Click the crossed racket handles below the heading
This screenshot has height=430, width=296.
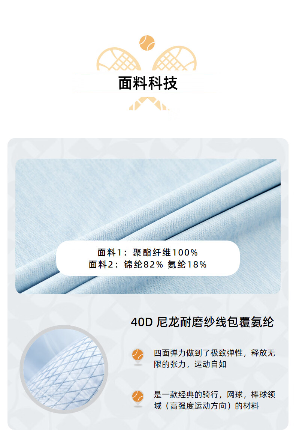pyautogui.click(x=148, y=104)
